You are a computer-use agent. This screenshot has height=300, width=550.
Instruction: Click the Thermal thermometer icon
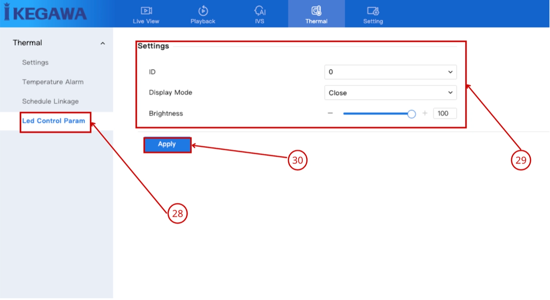click(x=316, y=11)
